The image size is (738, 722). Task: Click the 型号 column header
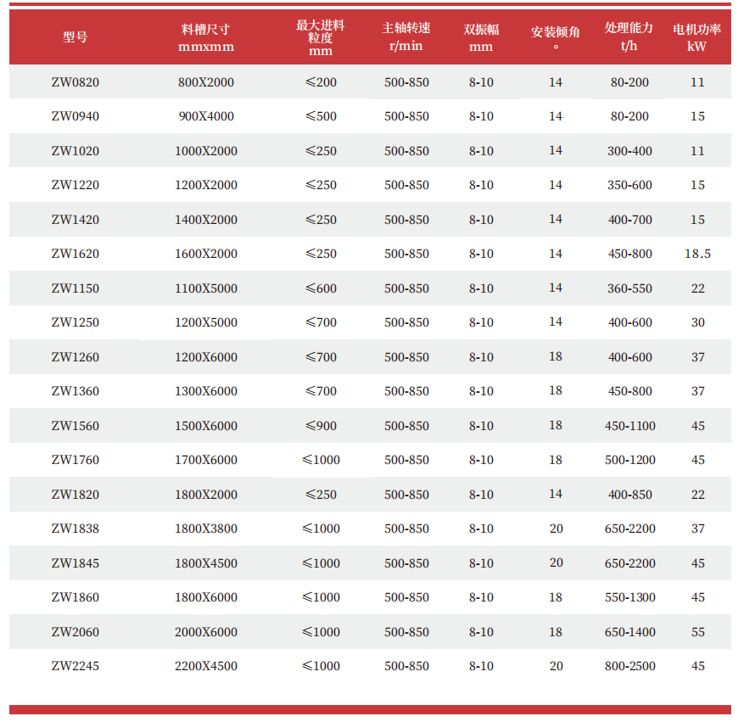(75, 37)
